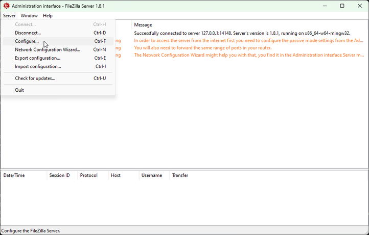
Task: Select the 'Successfully connected to server' log line
Action: [242, 33]
